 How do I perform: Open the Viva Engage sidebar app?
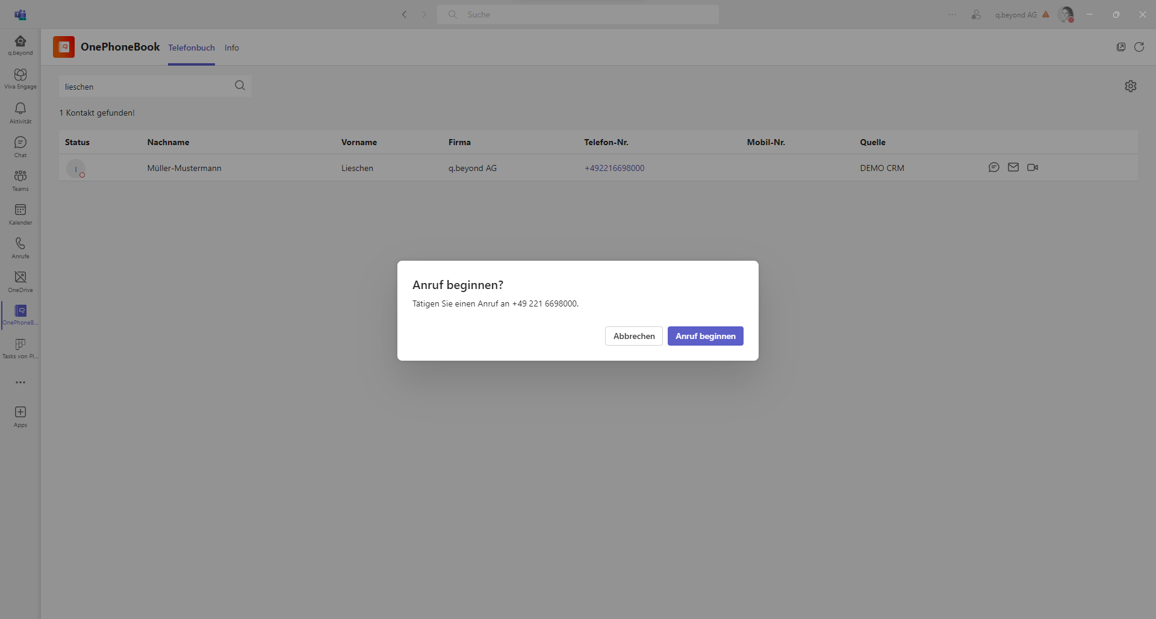pyautogui.click(x=20, y=78)
